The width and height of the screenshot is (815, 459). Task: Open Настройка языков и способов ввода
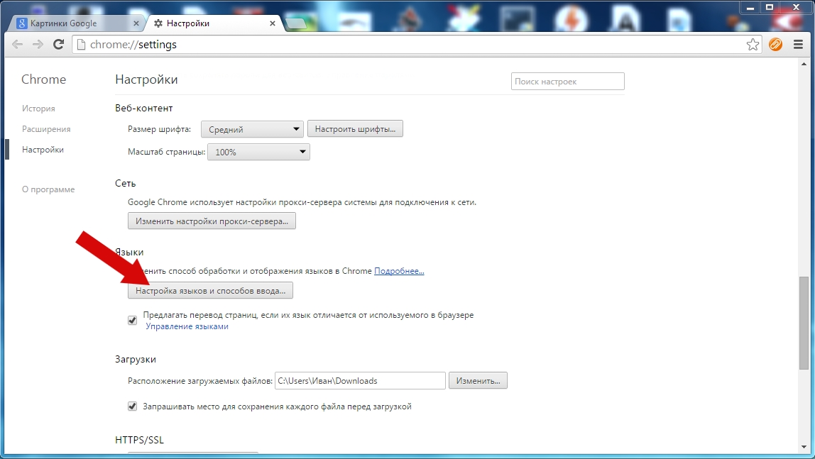pyautogui.click(x=211, y=291)
